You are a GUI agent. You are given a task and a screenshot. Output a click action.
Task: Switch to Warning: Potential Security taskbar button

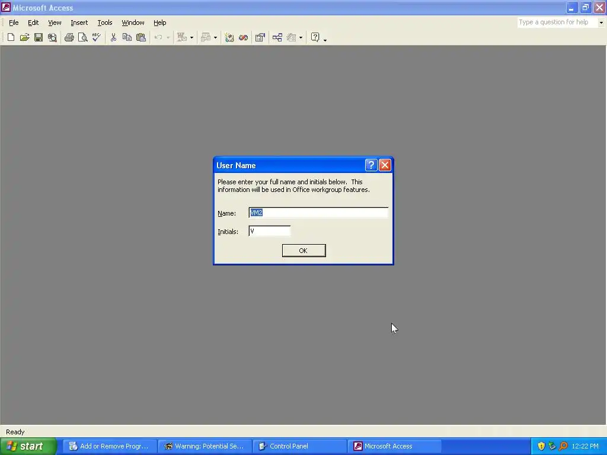[205, 446]
